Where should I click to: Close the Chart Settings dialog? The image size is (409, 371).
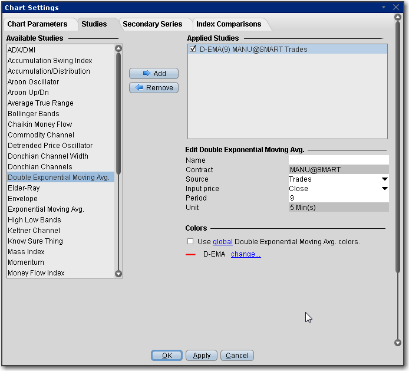397,7
